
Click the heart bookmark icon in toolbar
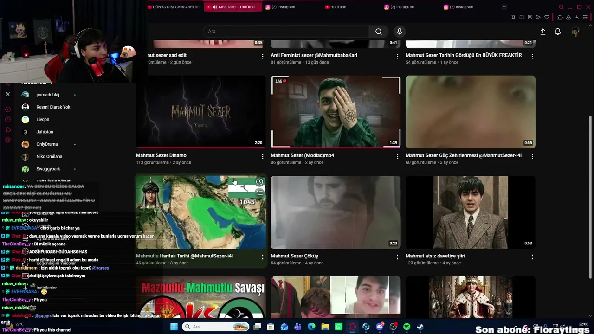tap(547, 17)
